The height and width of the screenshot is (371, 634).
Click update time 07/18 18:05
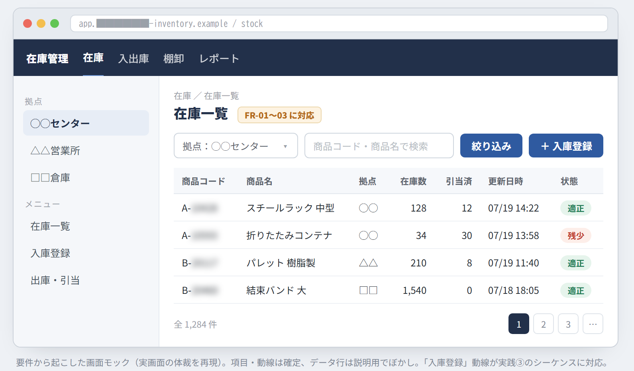[x=514, y=290]
